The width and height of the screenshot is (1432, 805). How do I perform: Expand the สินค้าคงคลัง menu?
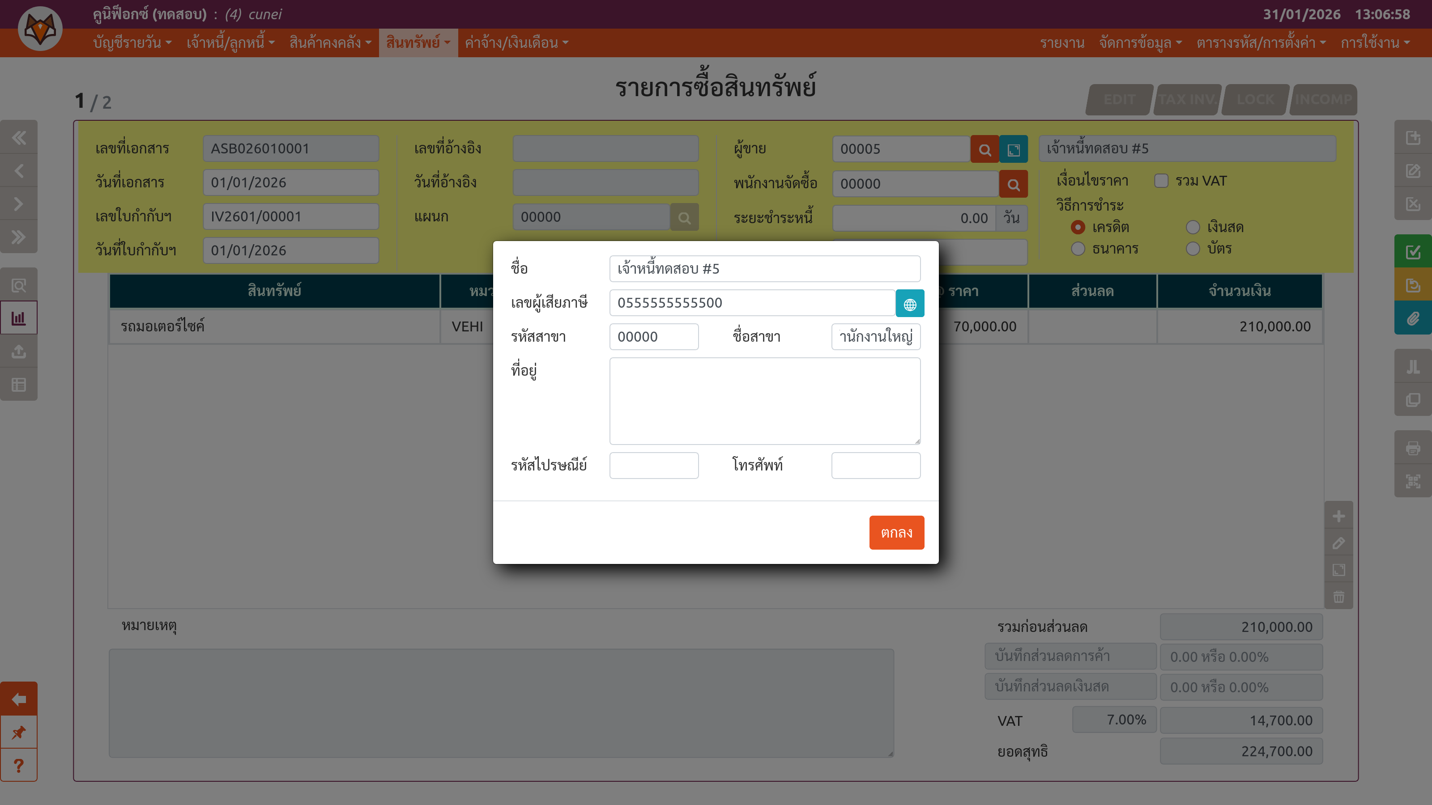(330, 43)
